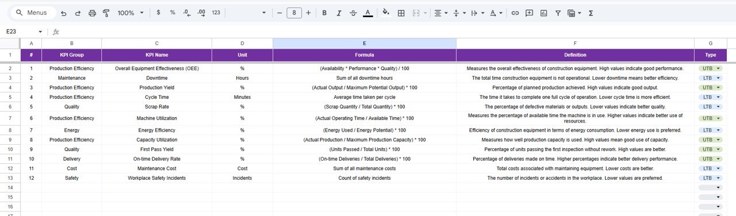Click the Print icon
Screen dimensions: 736x216
92,13
